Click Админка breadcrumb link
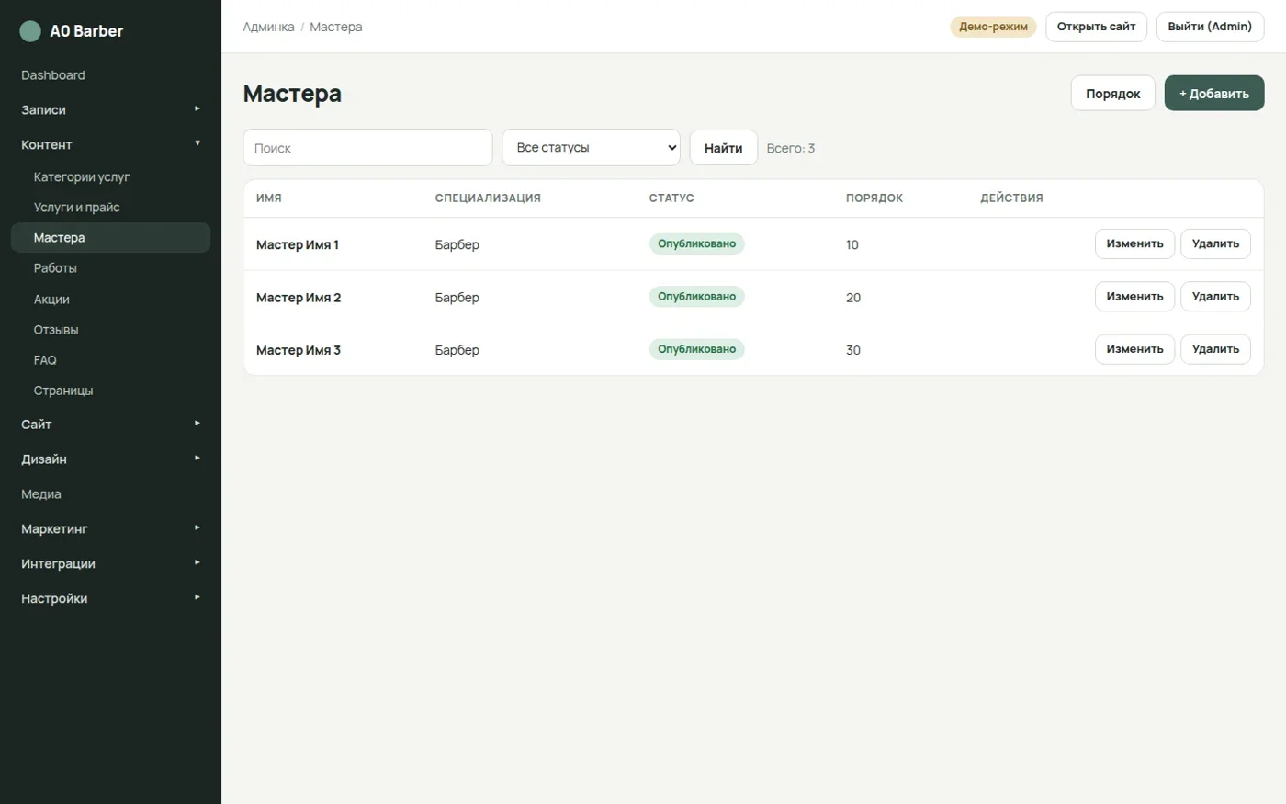This screenshot has width=1286, height=804. [x=268, y=27]
